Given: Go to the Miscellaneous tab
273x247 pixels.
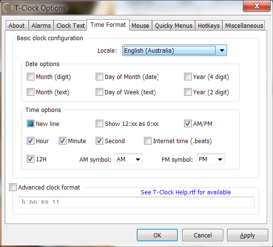Looking at the screenshot, I should tap(244, 26).
